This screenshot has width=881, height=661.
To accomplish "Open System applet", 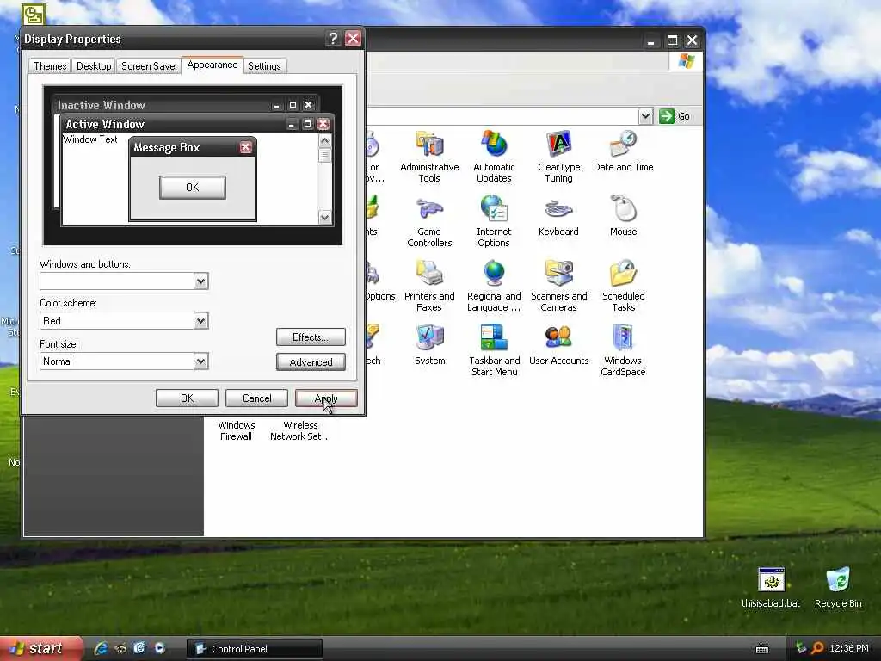I will pos(430,344).
